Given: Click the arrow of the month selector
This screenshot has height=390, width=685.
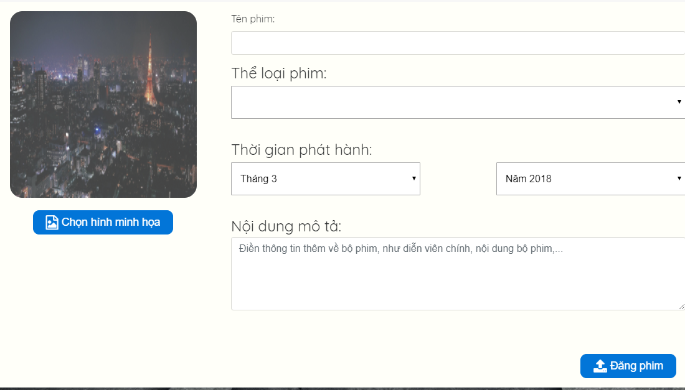Looking at the screenshot, I should [x=413, y=179].
